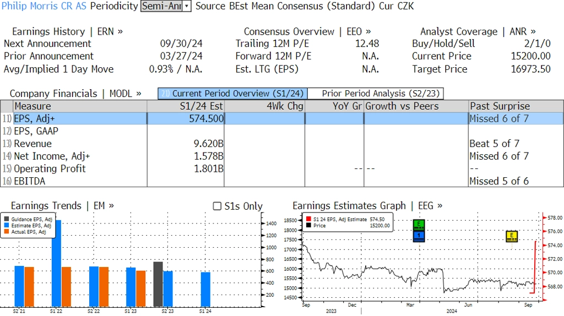
Task: Click the Avg/Implied 1 Day Move value
Action: coord(176,69)
